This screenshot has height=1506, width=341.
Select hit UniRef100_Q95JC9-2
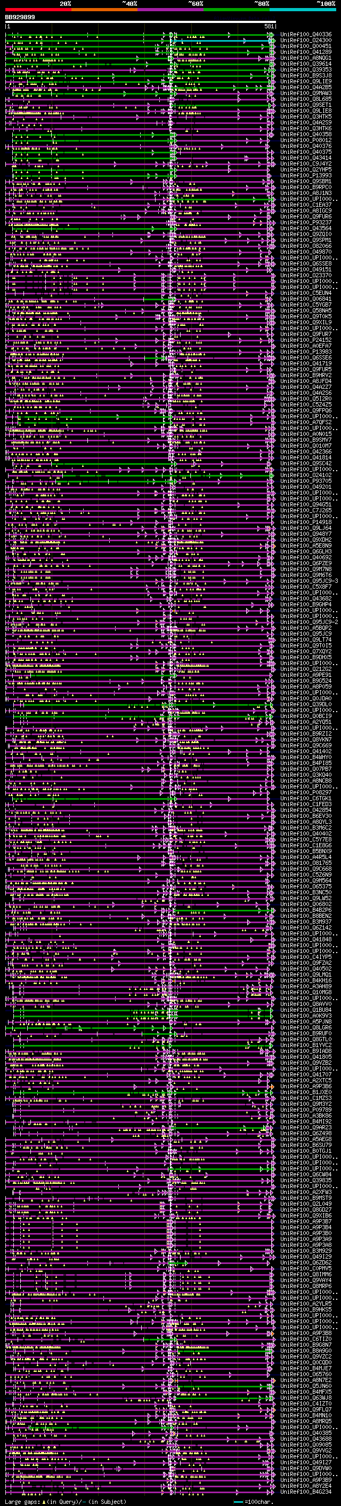pyautogui.click(x=309, y=622)
